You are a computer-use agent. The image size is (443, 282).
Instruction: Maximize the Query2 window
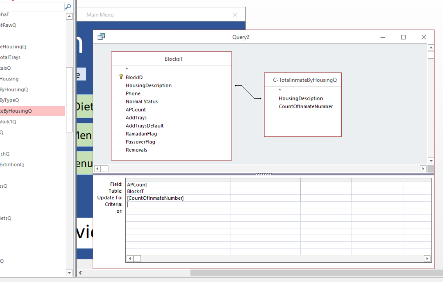coord(403,37)
